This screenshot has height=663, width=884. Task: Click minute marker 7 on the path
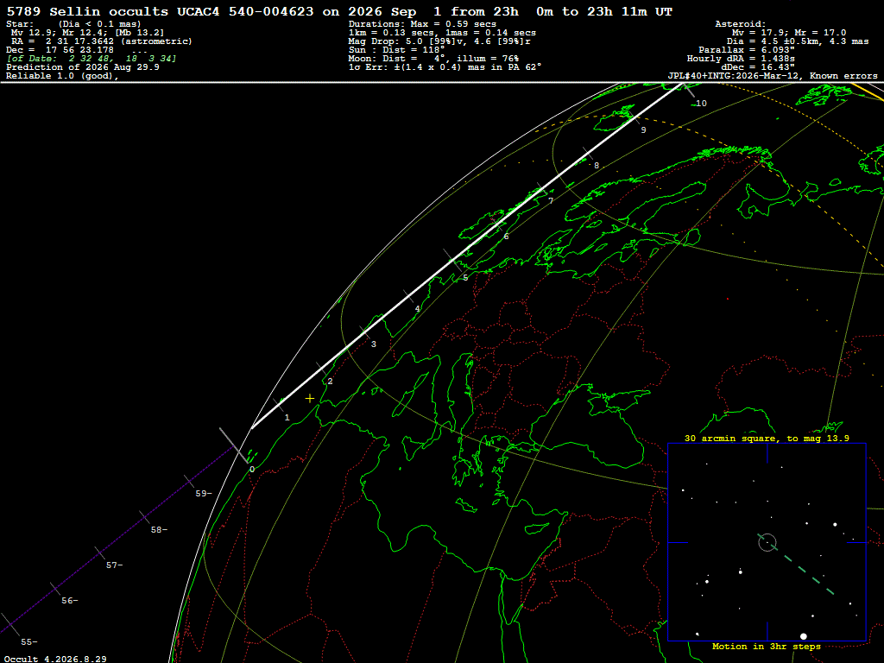point(551,200)
